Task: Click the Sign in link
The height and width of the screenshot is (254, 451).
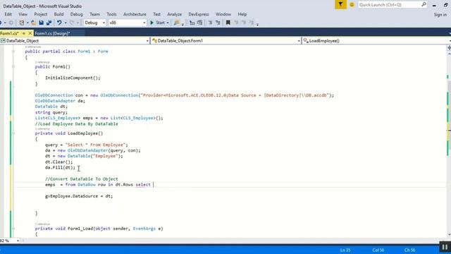Action: click(440, 14)
